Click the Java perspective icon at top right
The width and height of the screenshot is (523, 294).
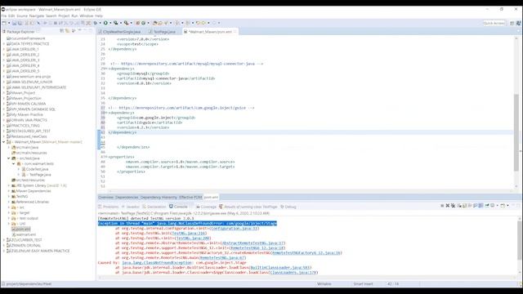coord(518,23)
